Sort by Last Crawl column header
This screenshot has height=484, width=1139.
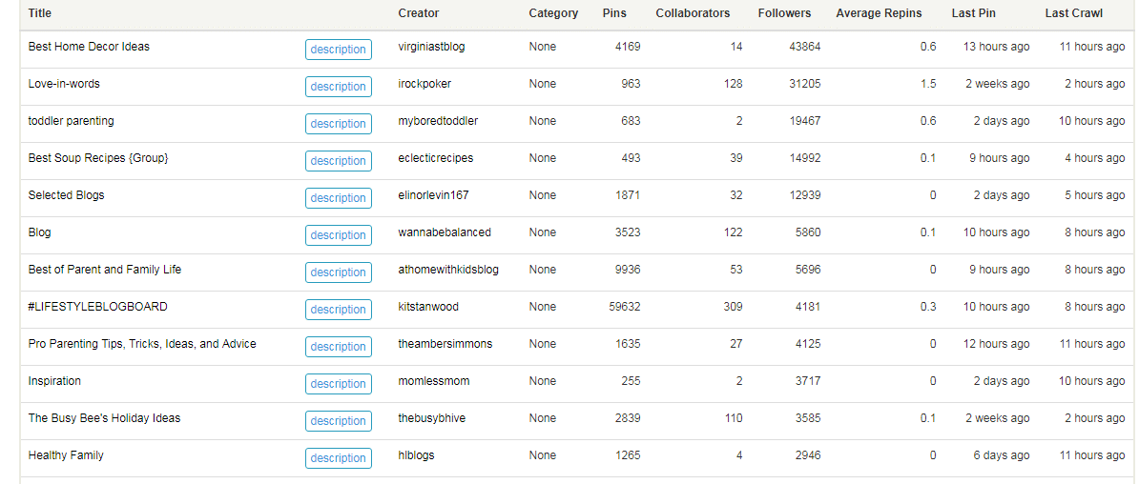(x=1073, y=13)
